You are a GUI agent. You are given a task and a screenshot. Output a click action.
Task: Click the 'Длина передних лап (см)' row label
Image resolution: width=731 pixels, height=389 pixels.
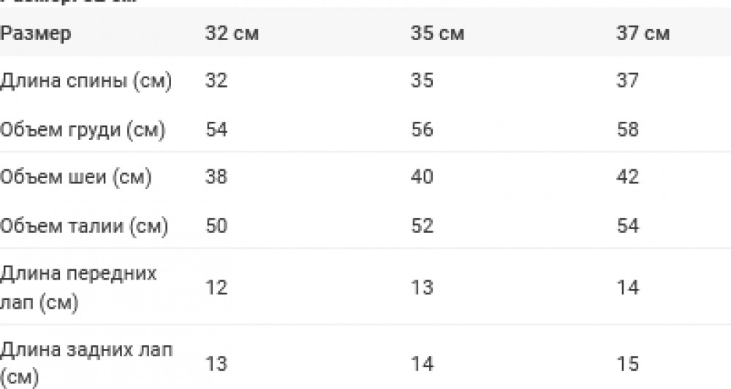point(78,288)
